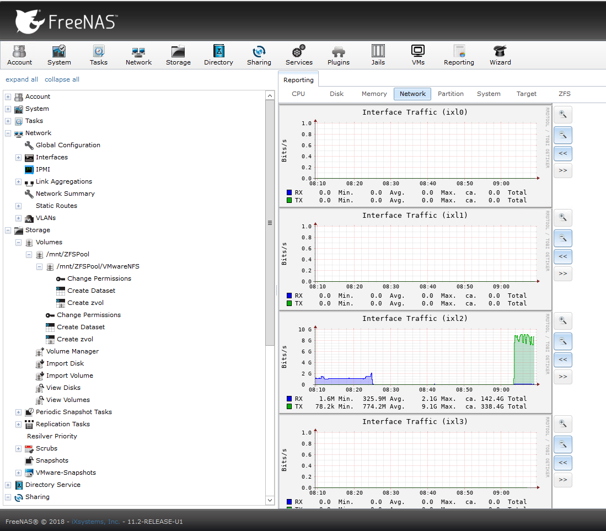Collapse the Network tree node
This screenshot has height=531, width=606.
tap(8, 133)
